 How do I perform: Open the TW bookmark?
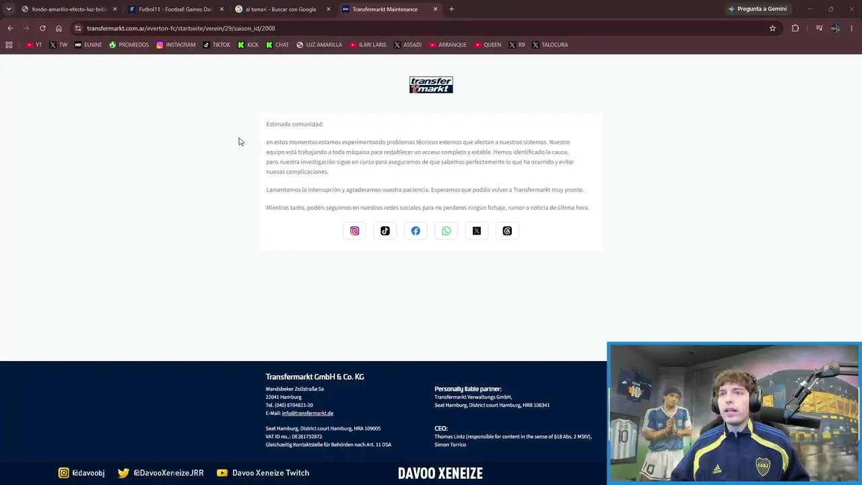(59, 45)
